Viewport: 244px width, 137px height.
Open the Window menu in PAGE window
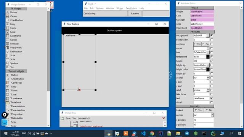[110, 8]
